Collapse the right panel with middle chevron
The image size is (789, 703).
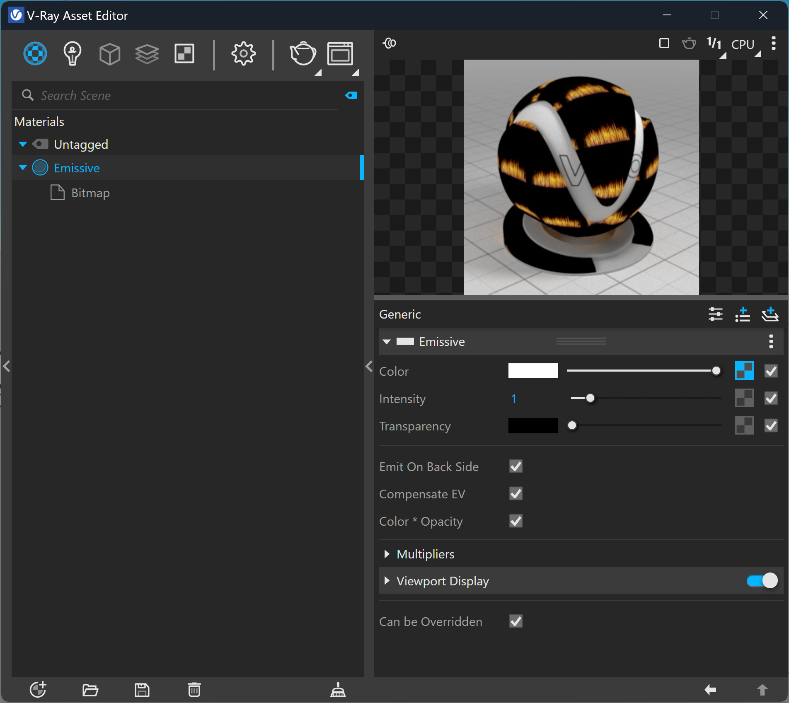coord(369,366)
